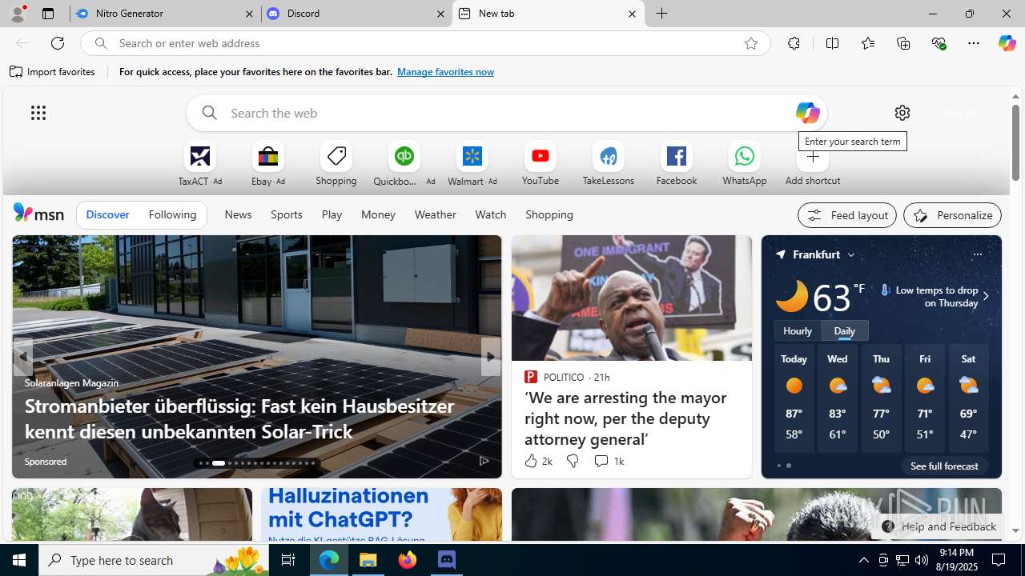Open Feed layout options
The height and width of the screenshot is (576, 1025).
coord(847,215)
